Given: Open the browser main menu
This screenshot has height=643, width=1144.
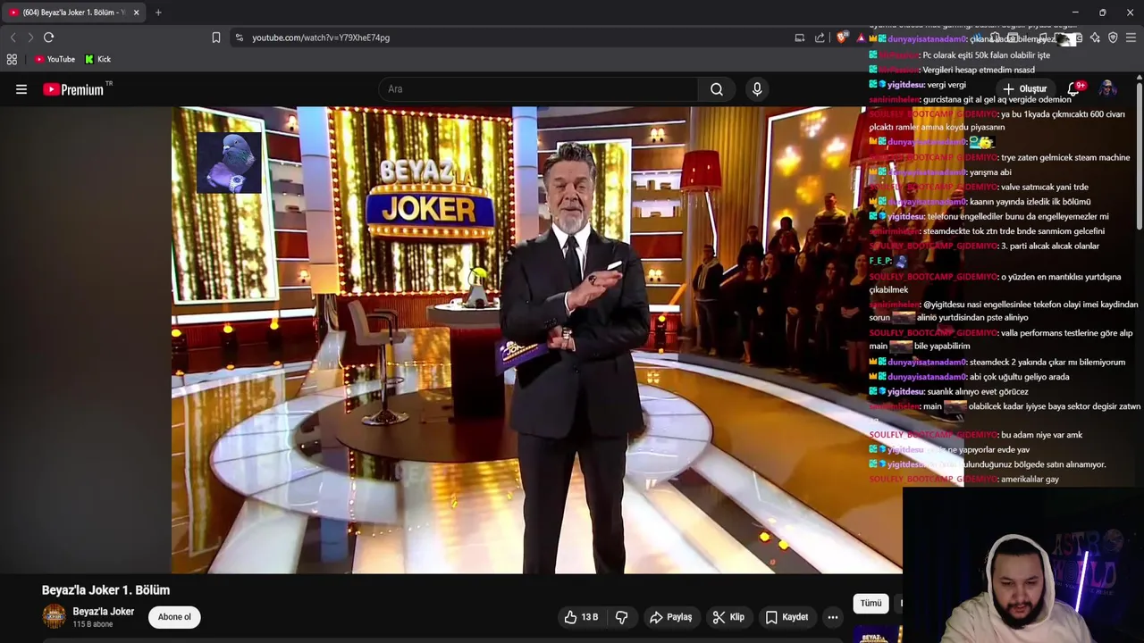Looking at the screenshot, I should (x=1131, y=38).
